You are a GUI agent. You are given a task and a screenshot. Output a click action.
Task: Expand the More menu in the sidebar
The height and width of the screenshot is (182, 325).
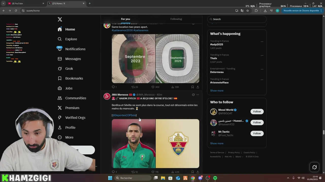pyautogui.click(x=66, y=137)
